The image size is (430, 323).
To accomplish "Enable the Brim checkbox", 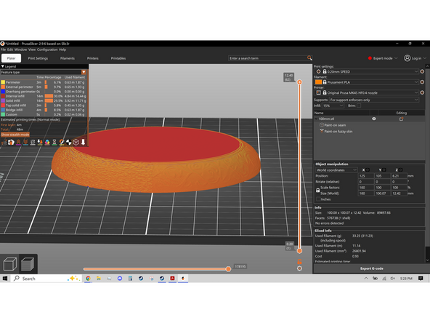I will click(359, 105).
